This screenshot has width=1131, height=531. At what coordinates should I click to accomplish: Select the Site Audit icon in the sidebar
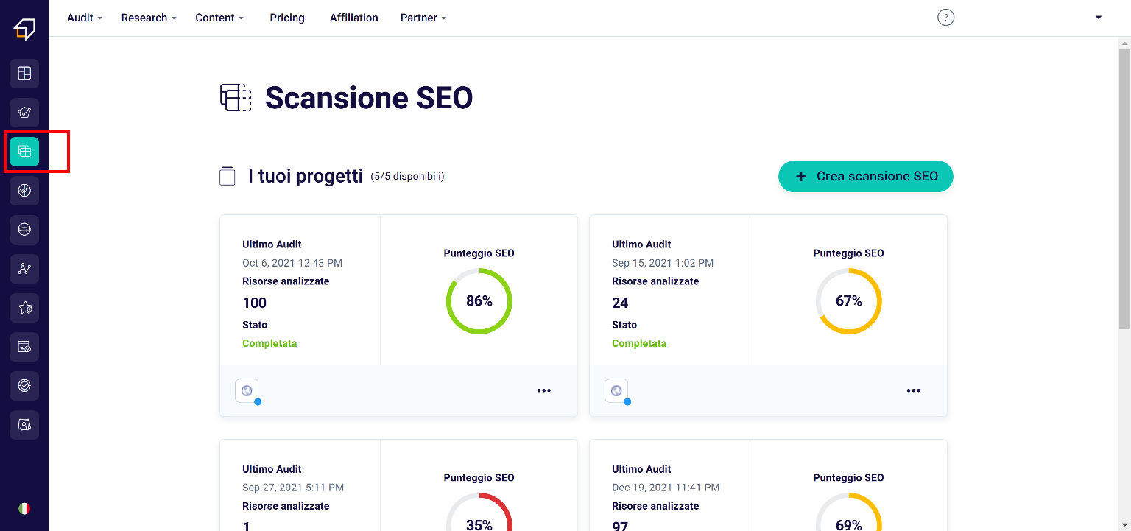coord(24,113)
